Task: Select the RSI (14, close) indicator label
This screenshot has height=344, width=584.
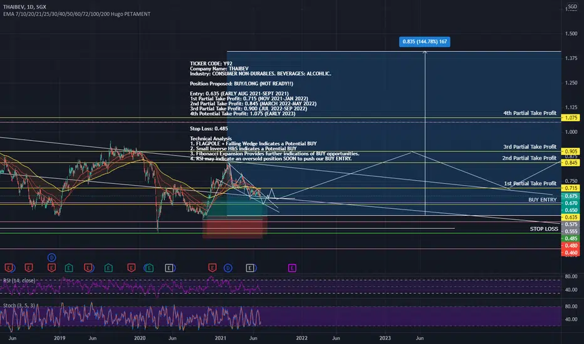Action: pyautogui.click(x=19, y=280)
